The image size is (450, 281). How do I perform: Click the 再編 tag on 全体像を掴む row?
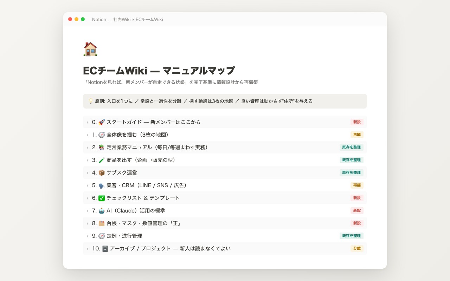point(357,135)
